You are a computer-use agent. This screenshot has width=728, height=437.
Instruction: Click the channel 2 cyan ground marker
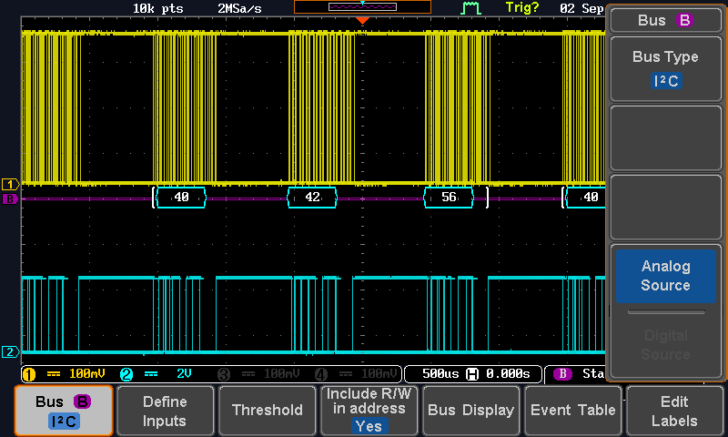10,352
